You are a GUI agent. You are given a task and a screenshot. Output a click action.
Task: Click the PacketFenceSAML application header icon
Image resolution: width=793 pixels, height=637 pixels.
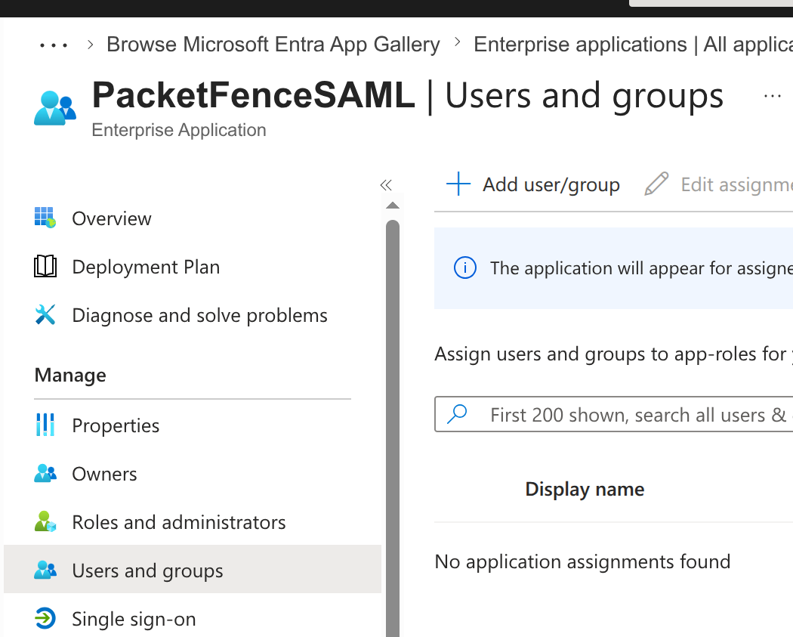[54, 108]
